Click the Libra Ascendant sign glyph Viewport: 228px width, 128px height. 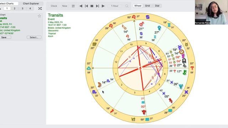[89, 68]
